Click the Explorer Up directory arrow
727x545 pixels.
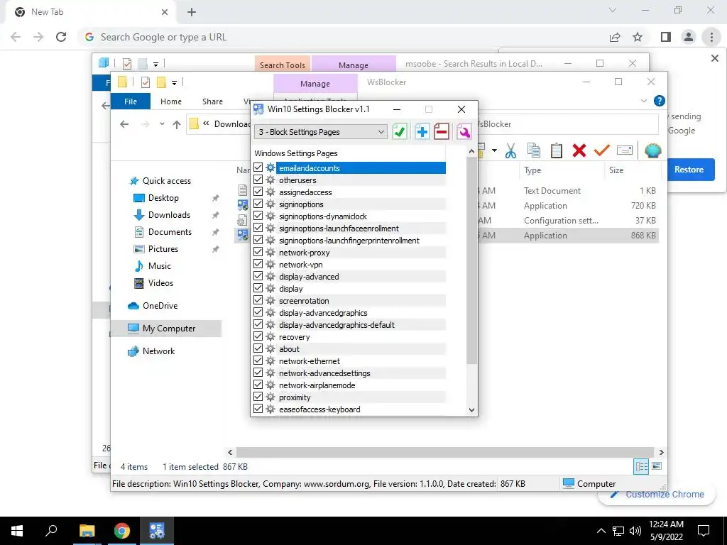pos(177,124)
